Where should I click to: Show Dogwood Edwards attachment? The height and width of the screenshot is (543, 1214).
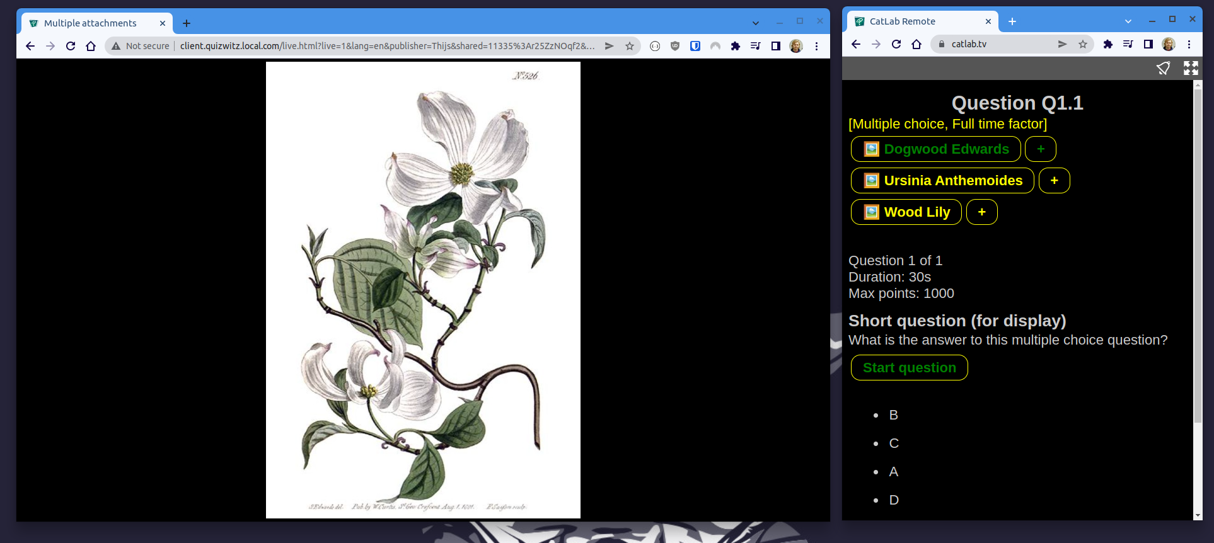pyautogui.click(x=935, y=149)
